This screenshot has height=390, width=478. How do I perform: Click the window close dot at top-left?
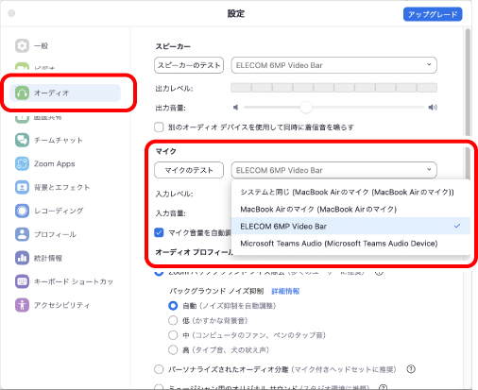(x=11, y=13)
